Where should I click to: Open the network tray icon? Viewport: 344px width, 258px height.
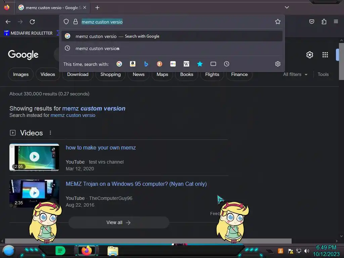click(299, 251)
